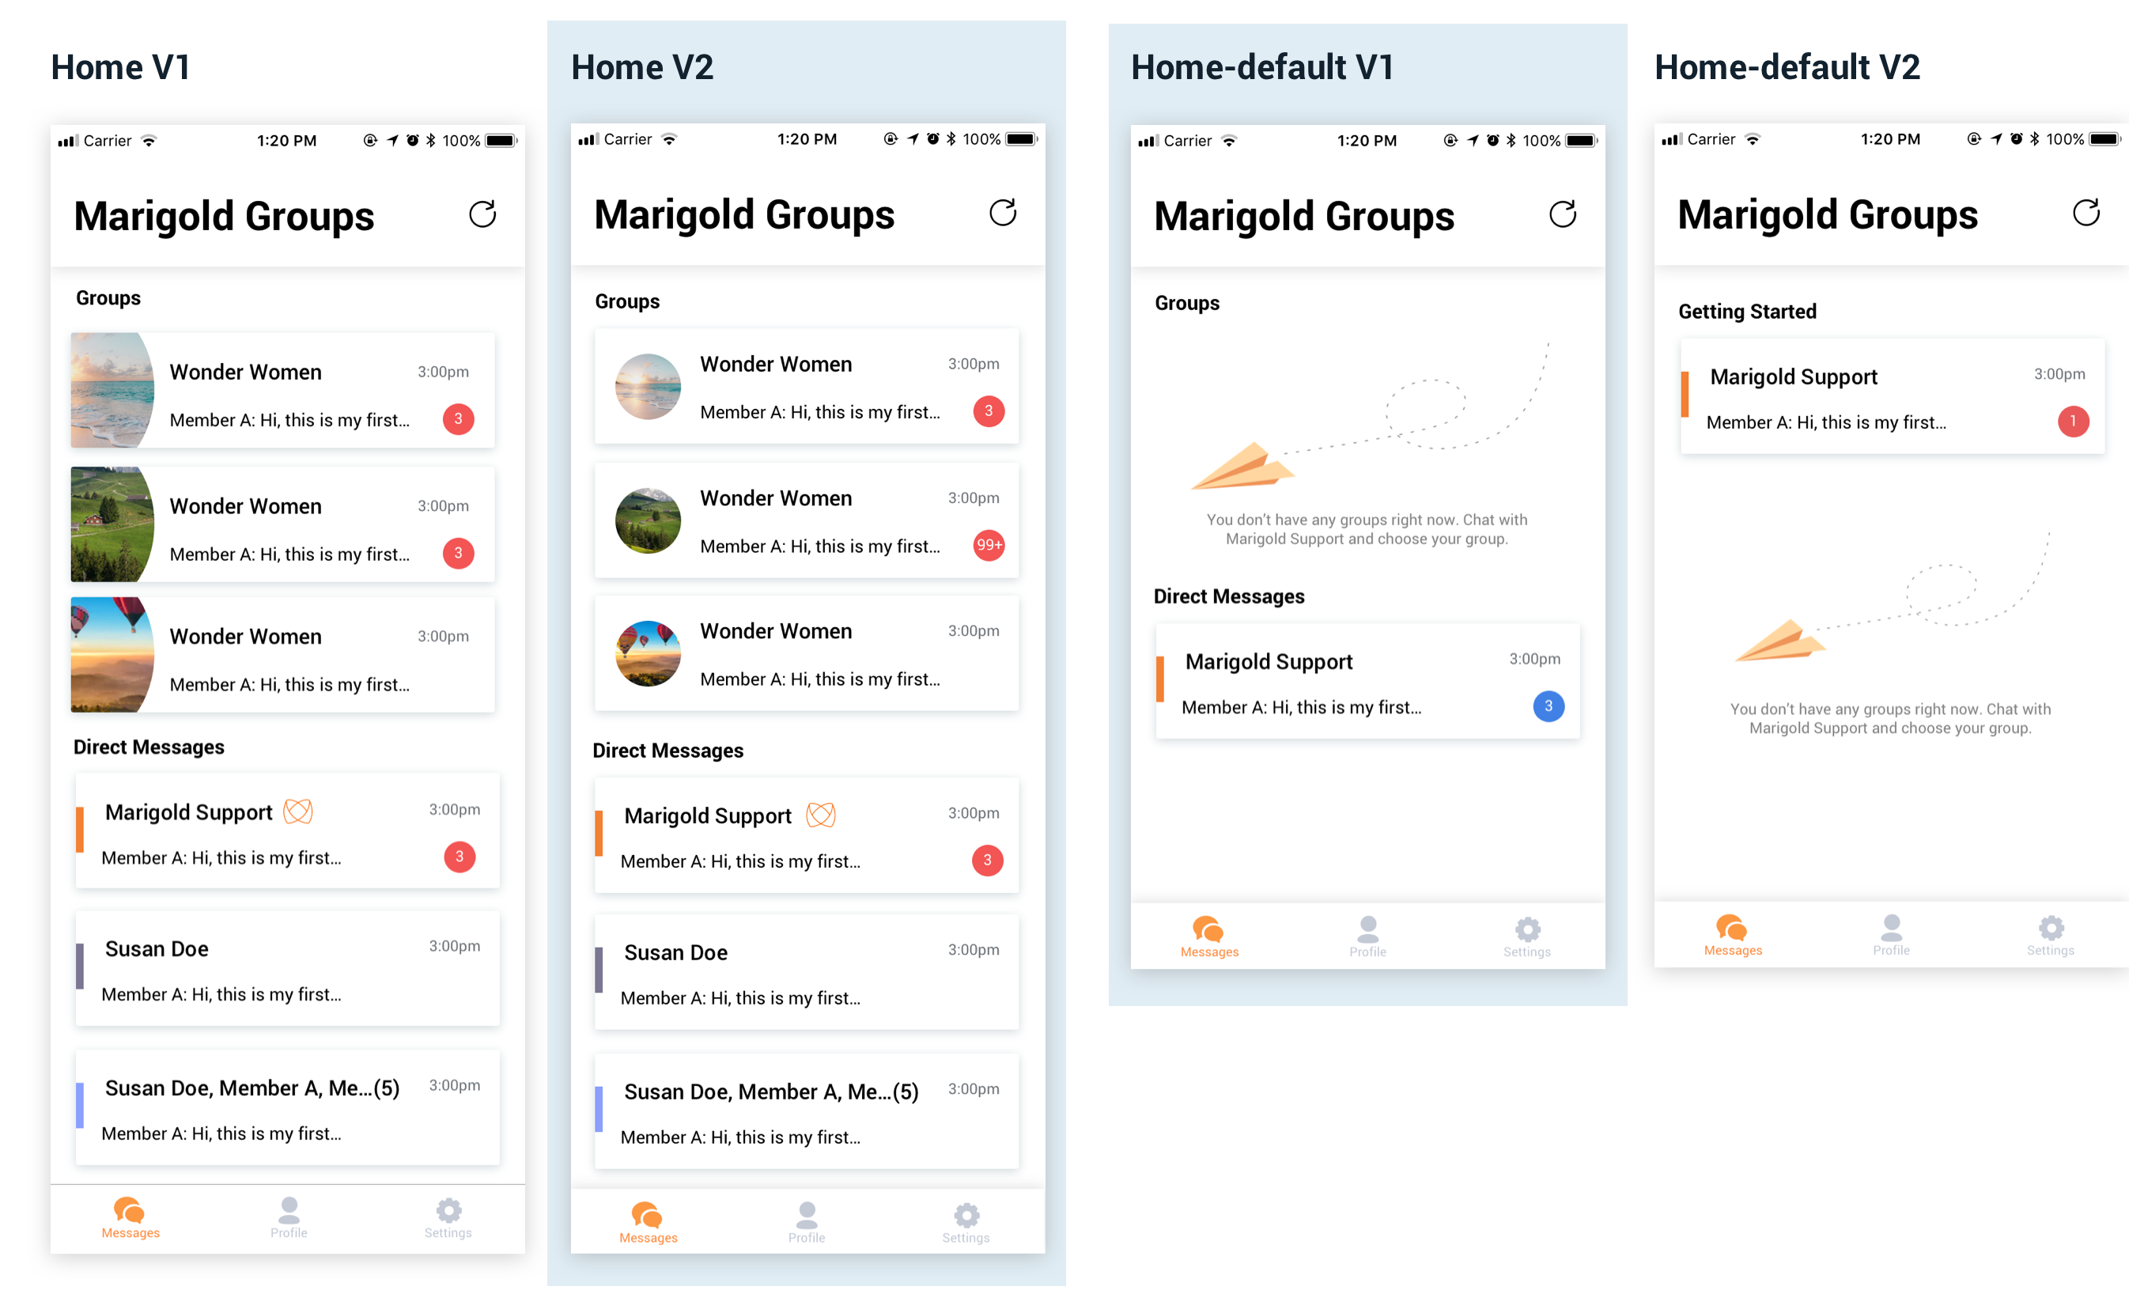The width and height of the screenshot is (2129, 1313).
Task: Open group chat Susan Doe, Member A in V2
Action: 806,1111
